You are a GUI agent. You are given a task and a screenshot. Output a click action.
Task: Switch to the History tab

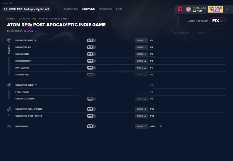click(201, 33)
